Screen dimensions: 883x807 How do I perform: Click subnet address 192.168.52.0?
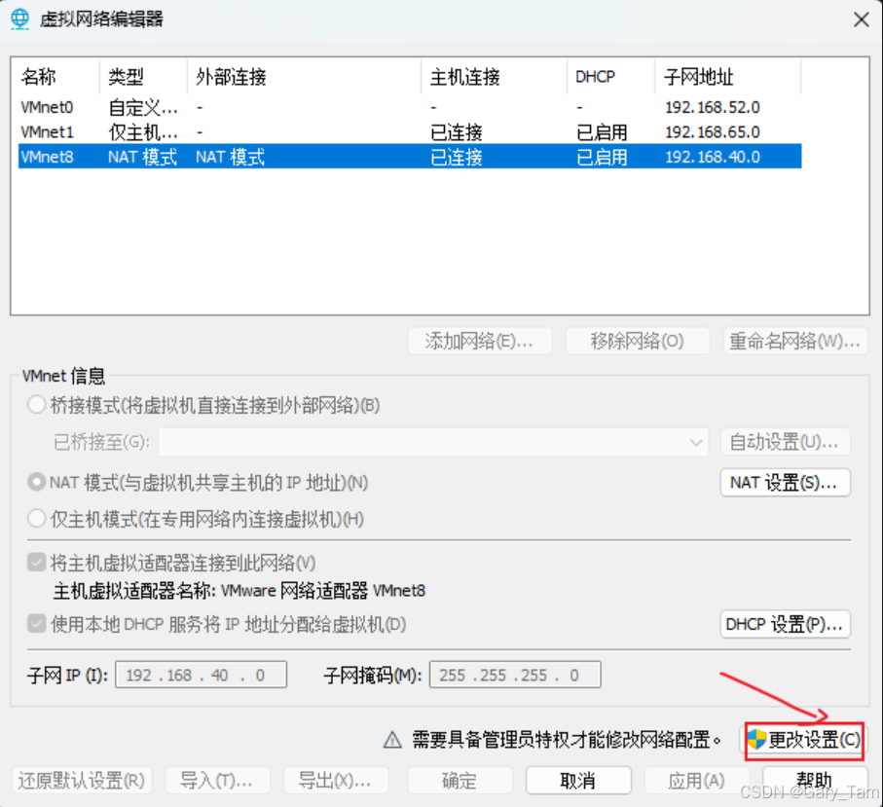[713, 107]
